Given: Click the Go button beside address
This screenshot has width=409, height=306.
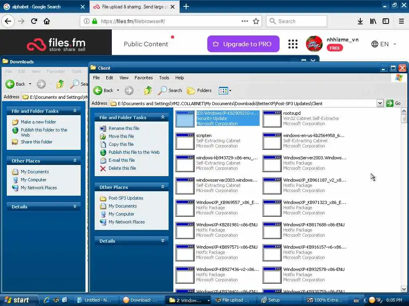Looking at the screenshot, I should [393, 103].
